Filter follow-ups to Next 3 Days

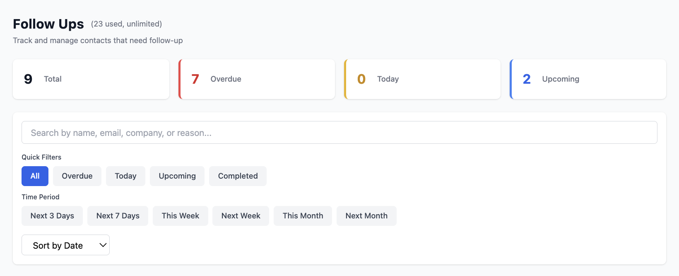(x=52, y=215)
